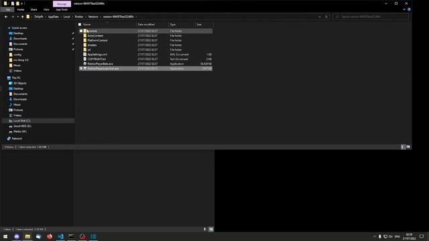Open the Windows Start menu
The width and height of the screenshot is (429, 241).
coord(5,236)
